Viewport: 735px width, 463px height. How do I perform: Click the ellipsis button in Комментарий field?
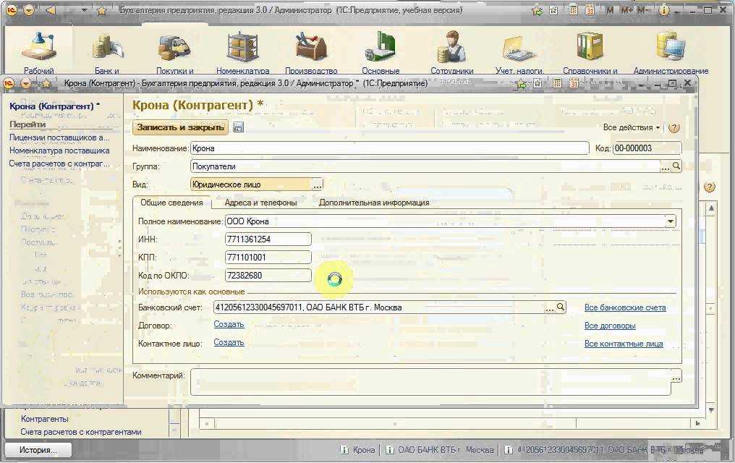click(x=676, y=376)
